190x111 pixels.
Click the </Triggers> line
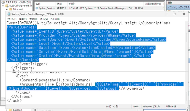point(23,68)
